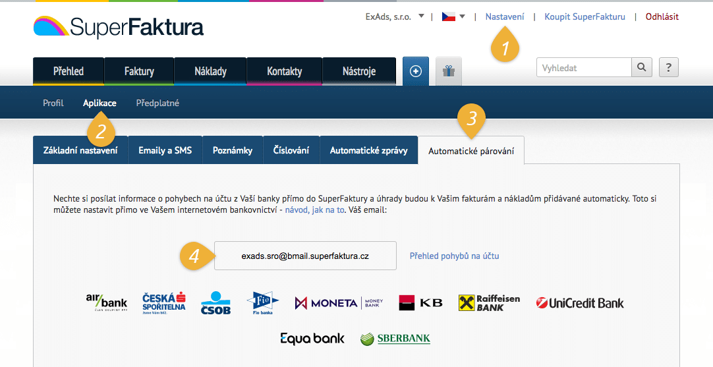Switch to Poznámky tab

click(x=233, y=150)
